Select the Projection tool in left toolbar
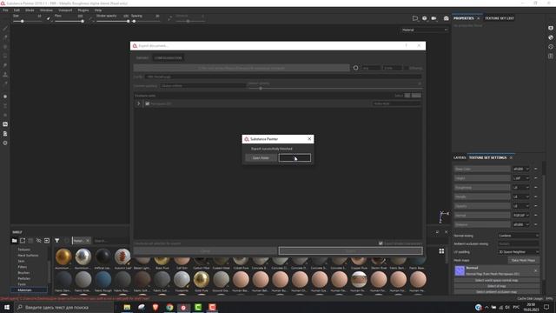 point(5,47)
